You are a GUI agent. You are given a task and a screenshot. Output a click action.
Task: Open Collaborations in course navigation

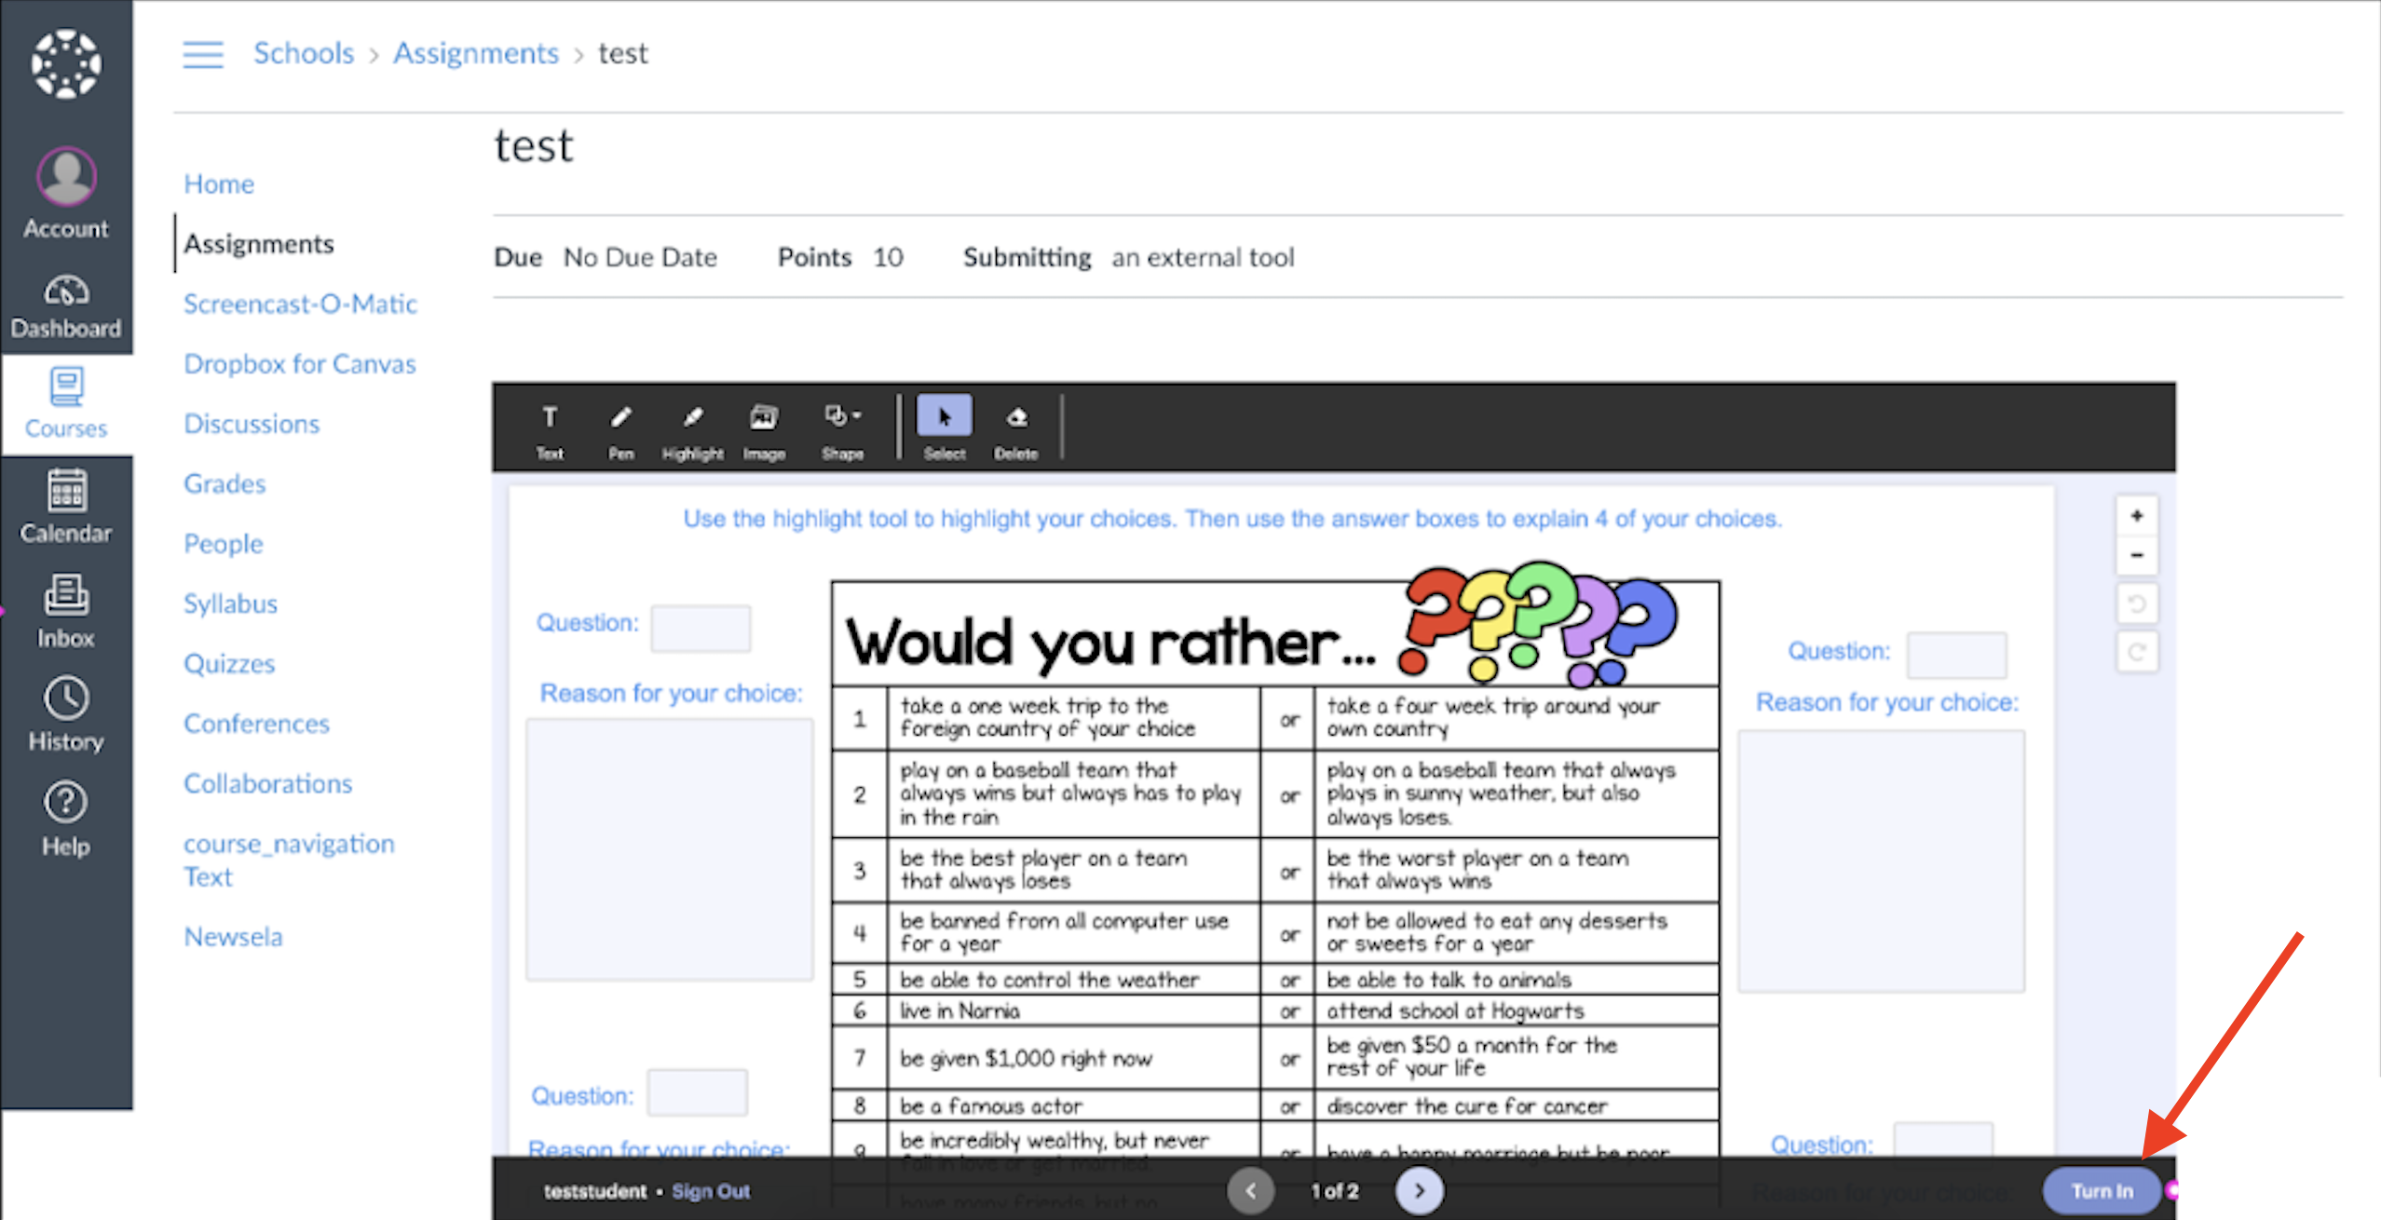267,783
